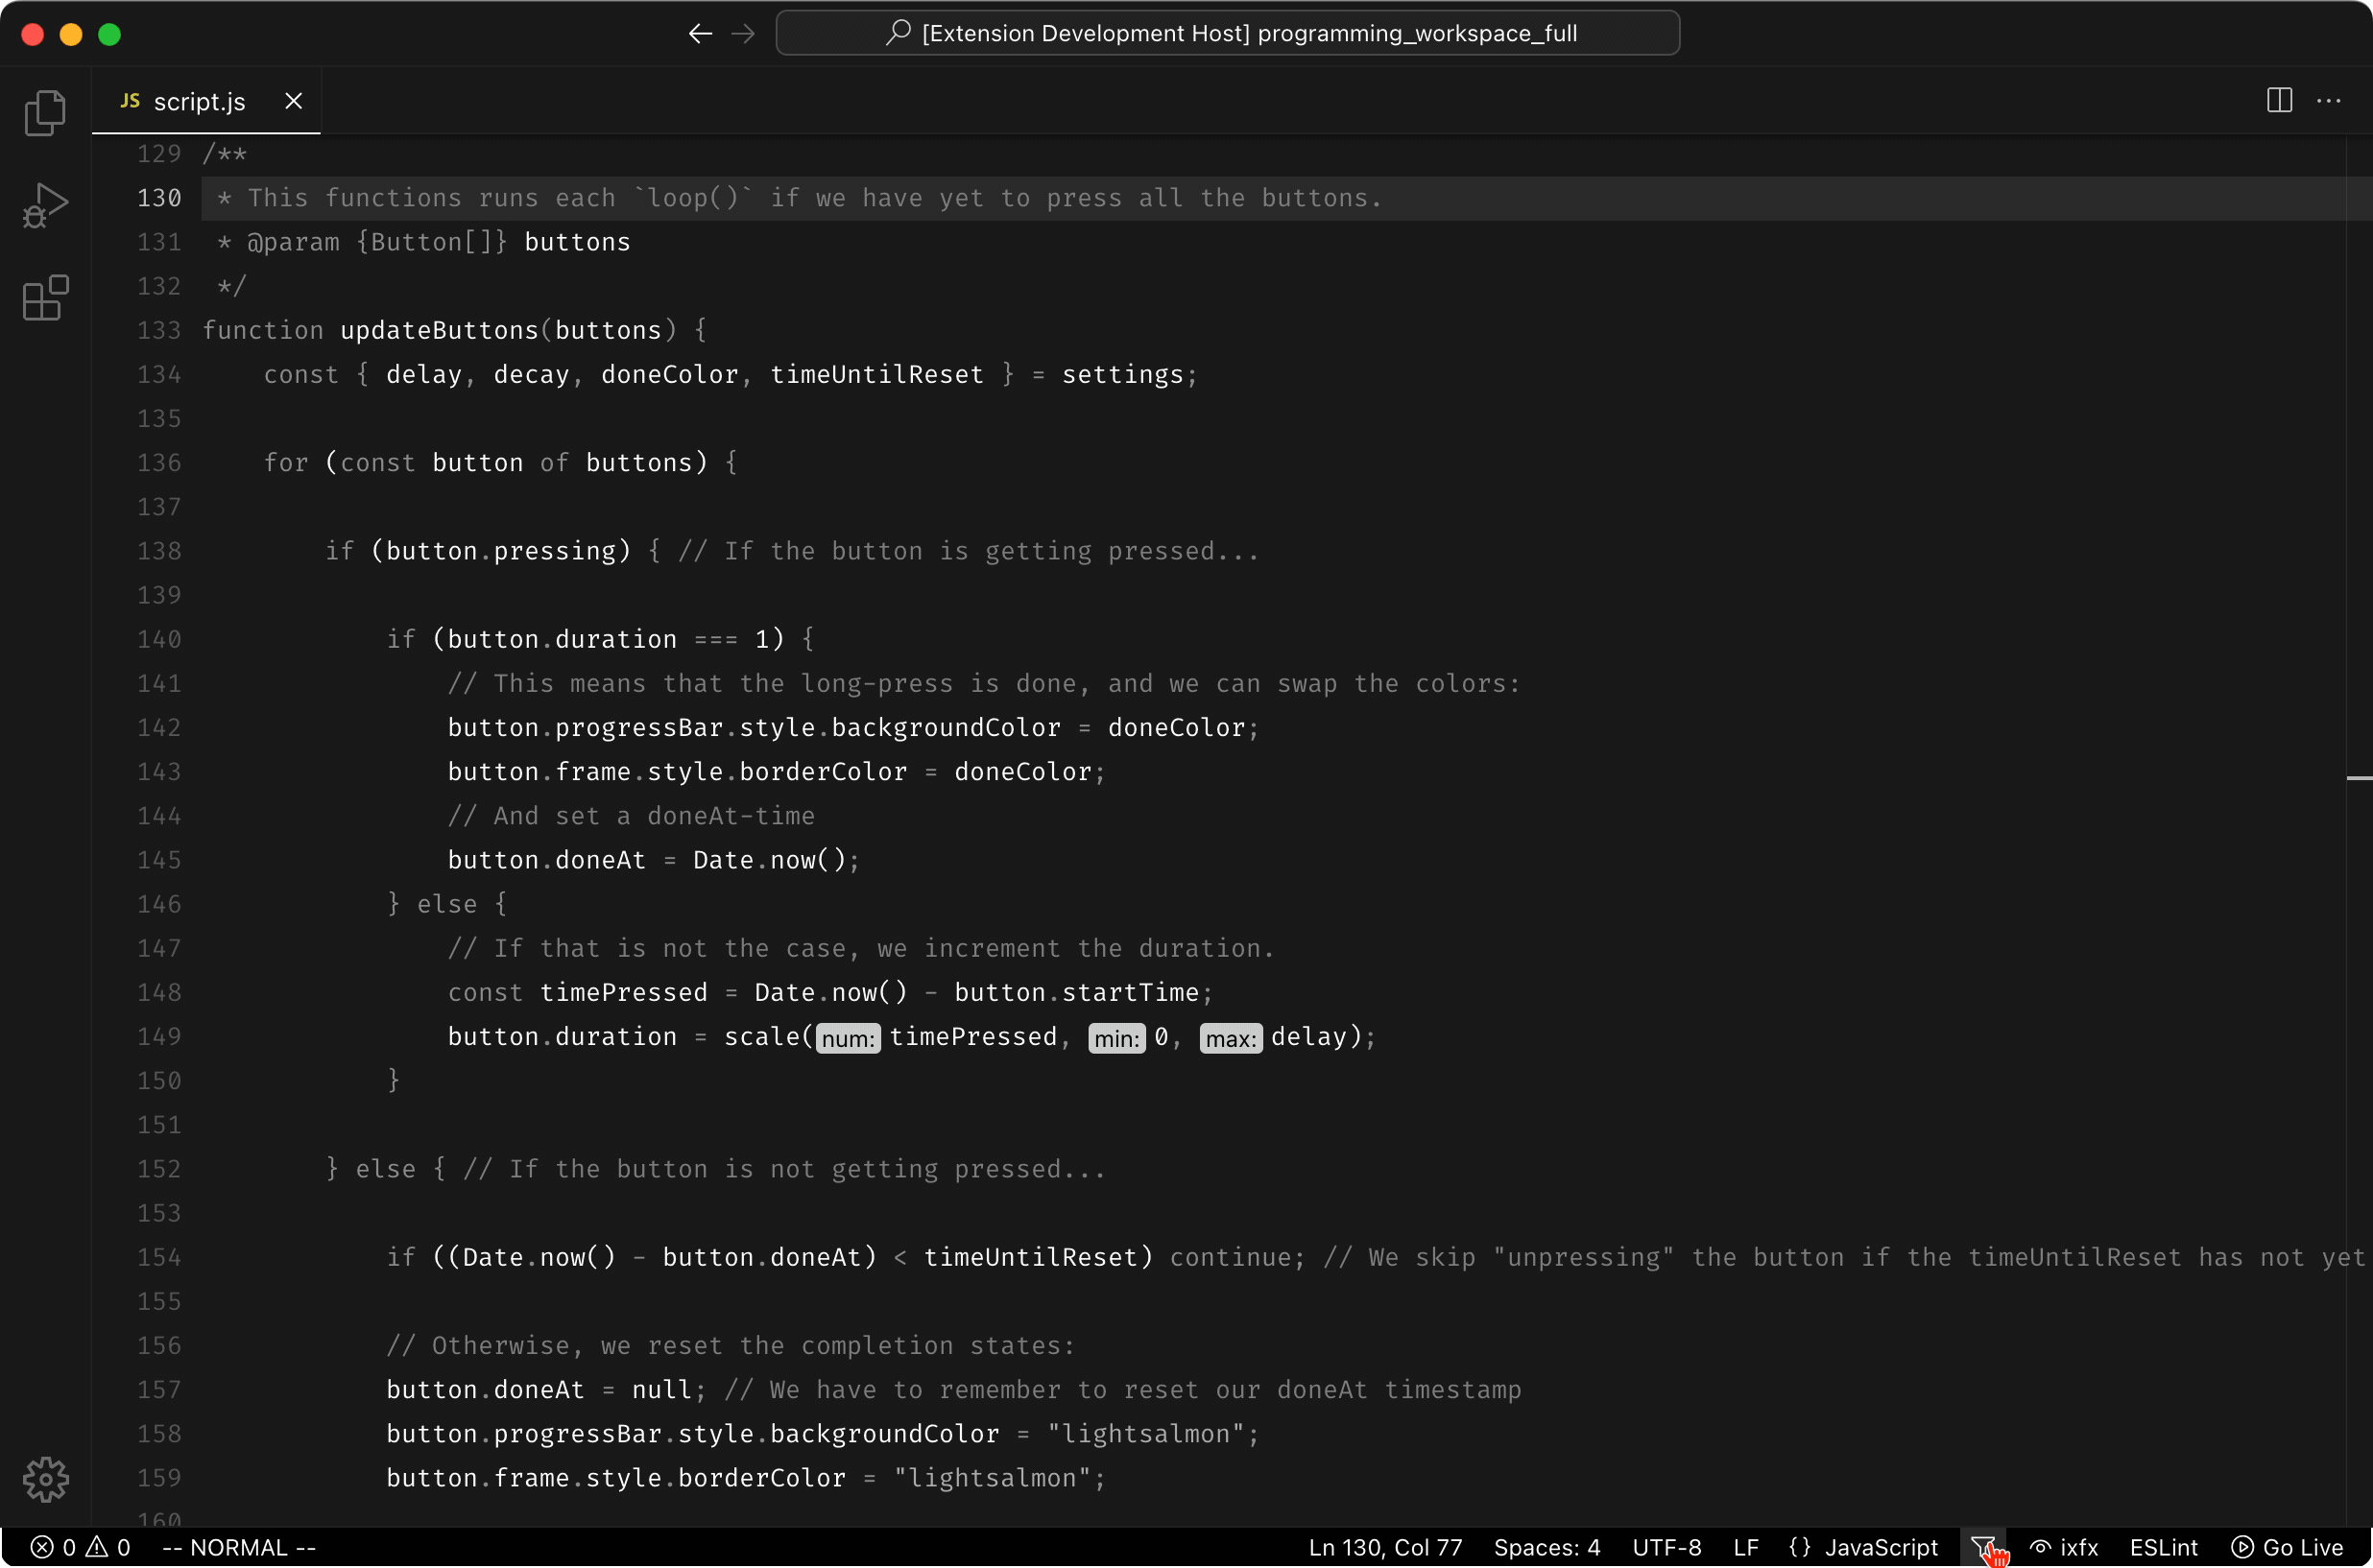Open the Extensions view
The height and width of the screenshot is (1568, 2373).
tap(45, 298)
